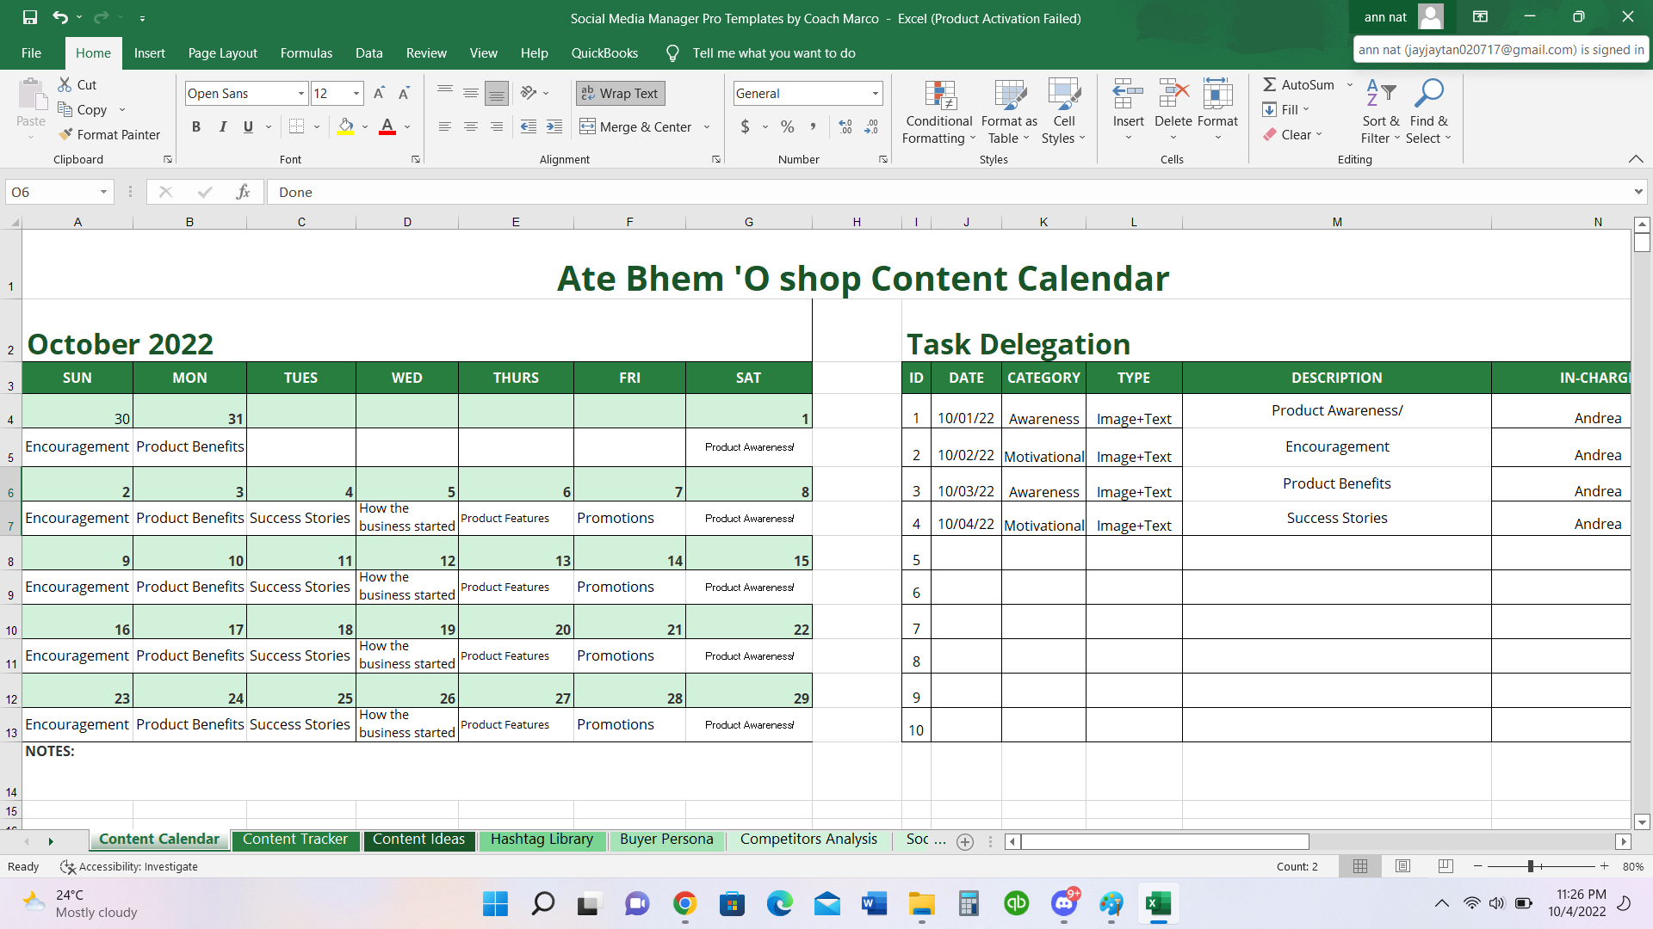
Task: Click the Increase Indent icon
Action: (x=554, y=126)
